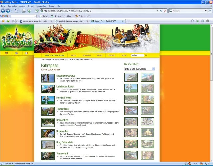Open the Lighthouse Tower link
Viewport: 213px width, 166px height.
(65, 86)
